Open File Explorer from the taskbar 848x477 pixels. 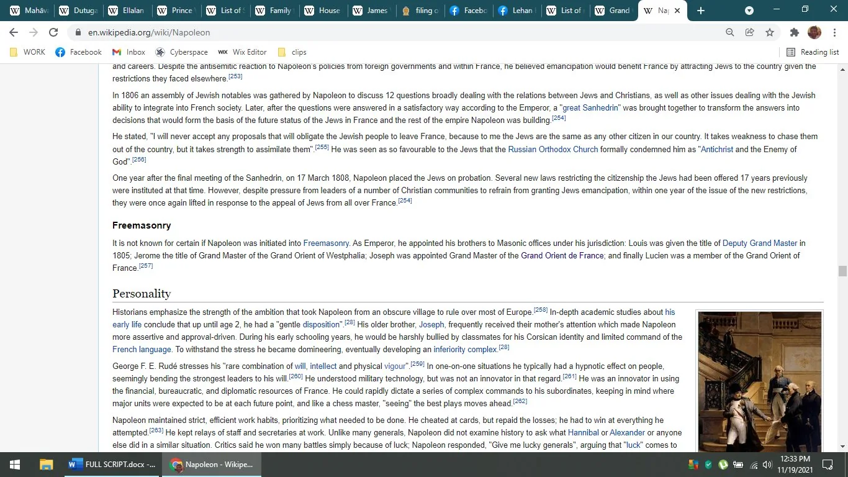(46, 465)
